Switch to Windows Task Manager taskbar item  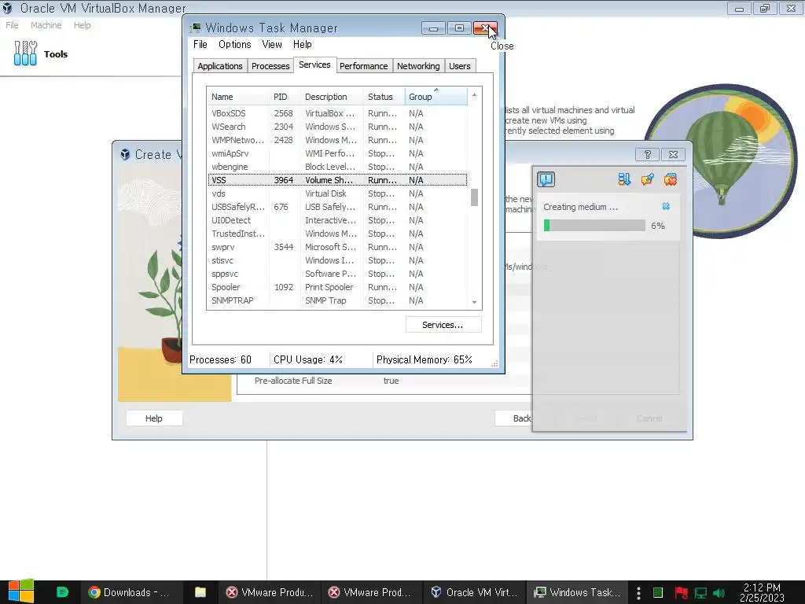pyautogui.click(x=577, y=592)
